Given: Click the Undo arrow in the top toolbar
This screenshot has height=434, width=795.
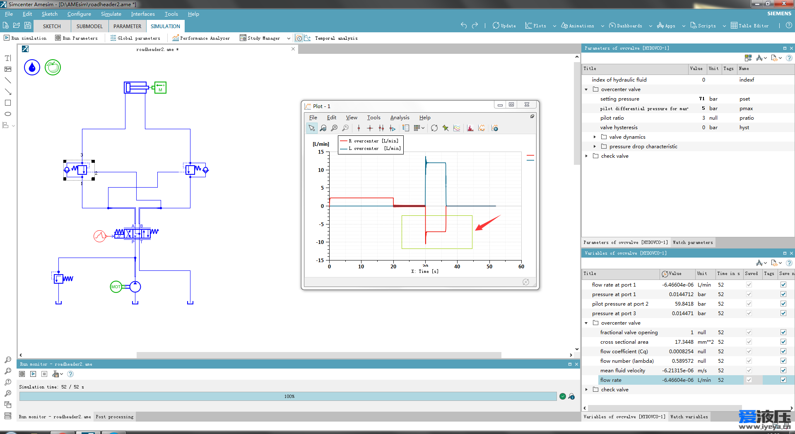Looking at the screenshot, I should pyautogui.click(x=464, y=25).
